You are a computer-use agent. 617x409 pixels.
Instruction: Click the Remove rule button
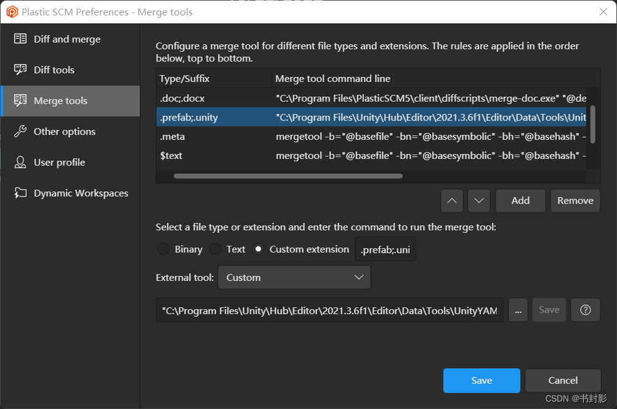575,201
